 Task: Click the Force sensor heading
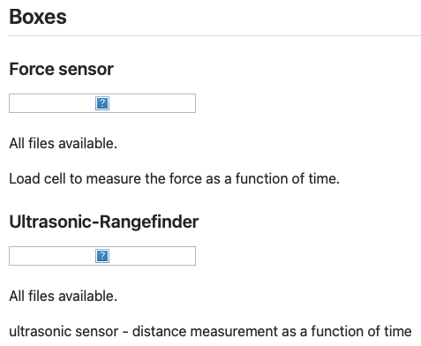click(x=61, y=69)
